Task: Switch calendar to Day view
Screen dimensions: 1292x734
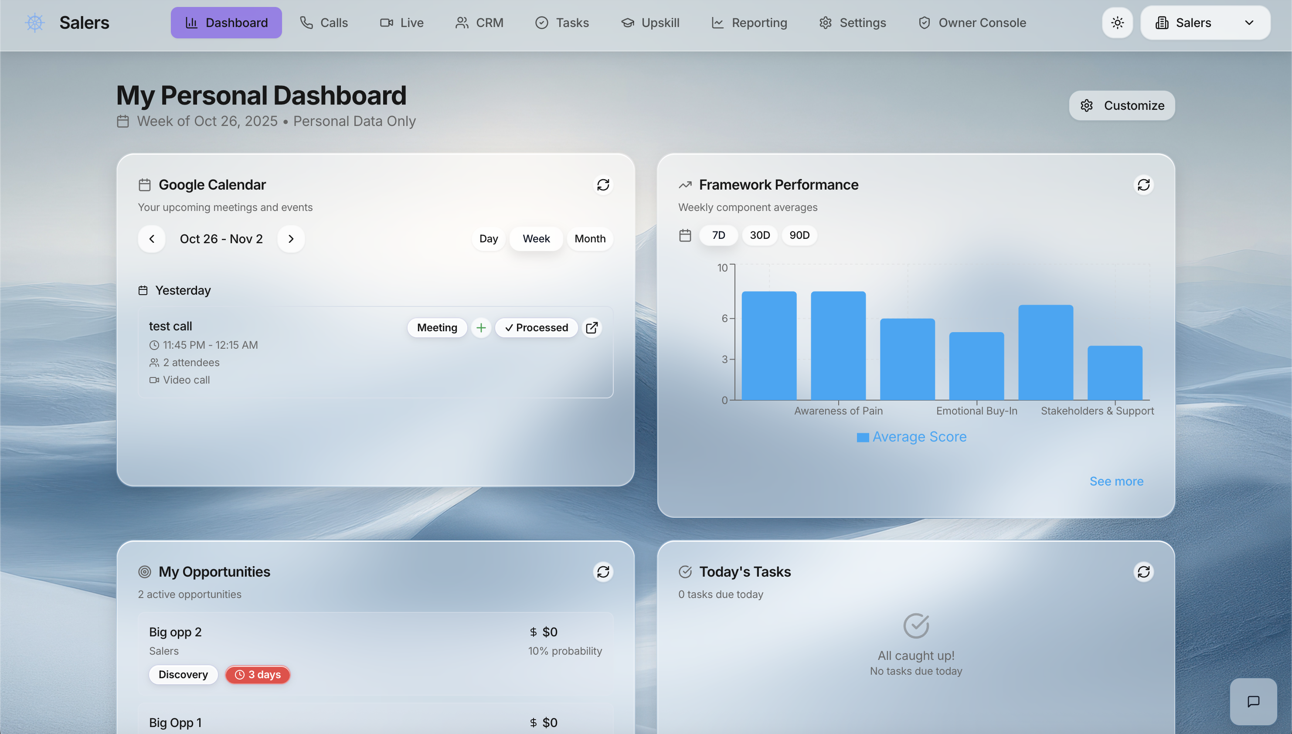Action: coord(488,239)
